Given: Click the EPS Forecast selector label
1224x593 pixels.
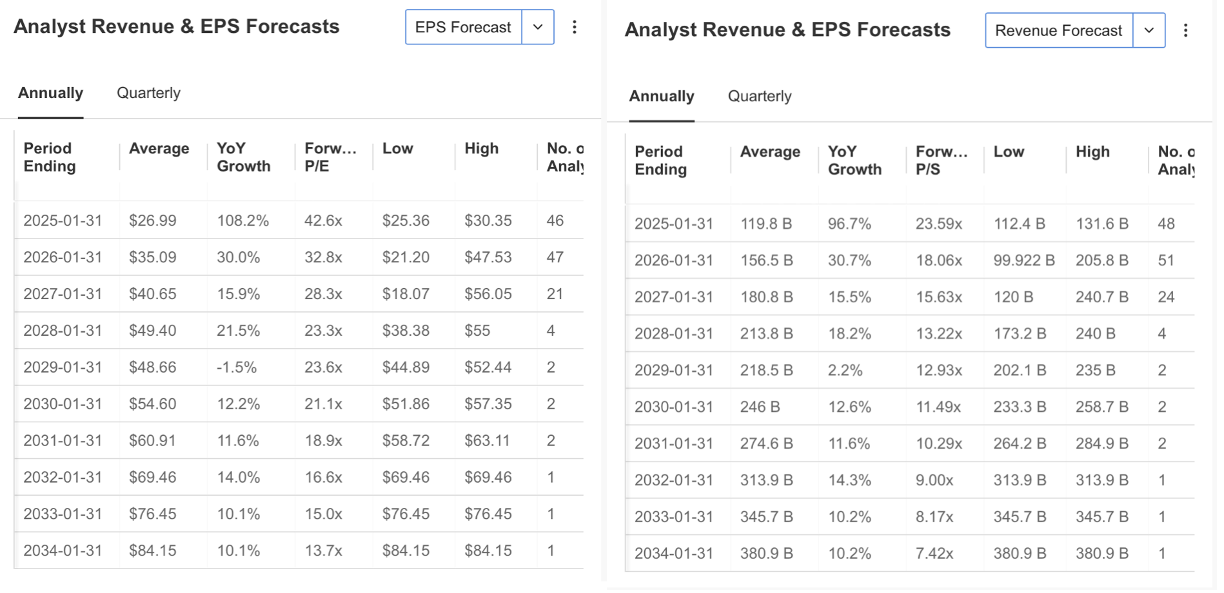Looking at the screenshot, I should click(x=463, y=27).
